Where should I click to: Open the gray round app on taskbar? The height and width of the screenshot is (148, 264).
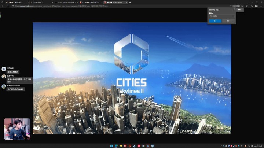[x=143, y=146]
